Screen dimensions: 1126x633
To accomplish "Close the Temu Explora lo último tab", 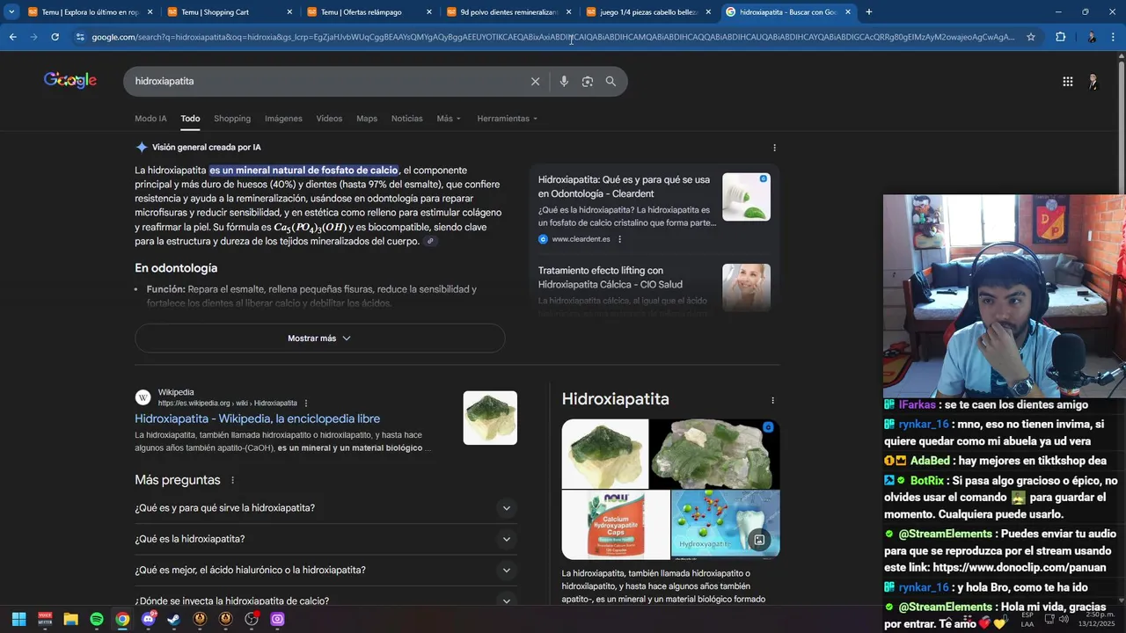I will pyautogui.click(x=150, y=12).
